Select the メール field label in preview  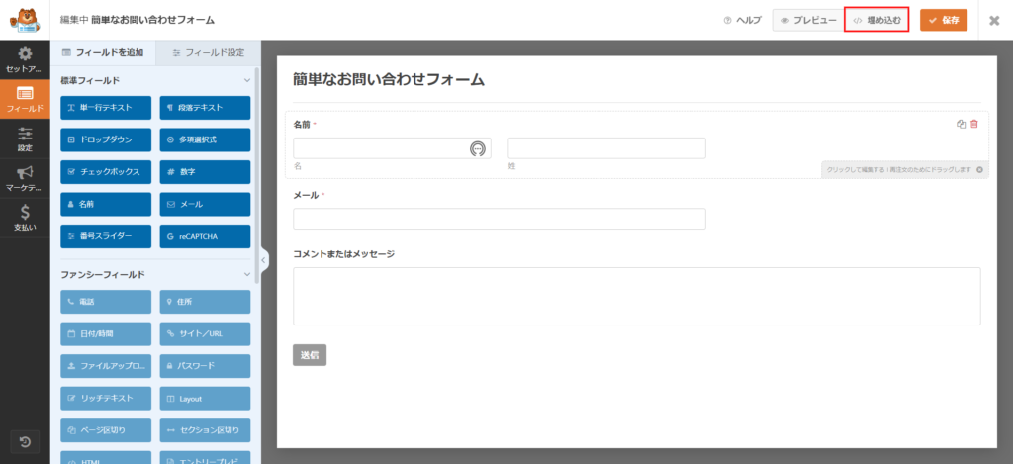point(307,195)
